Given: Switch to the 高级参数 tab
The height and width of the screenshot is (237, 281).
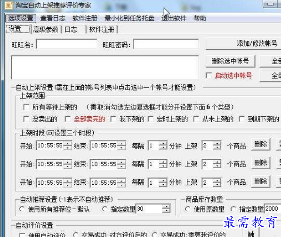Looking at the screenshot, I should 46,29.
